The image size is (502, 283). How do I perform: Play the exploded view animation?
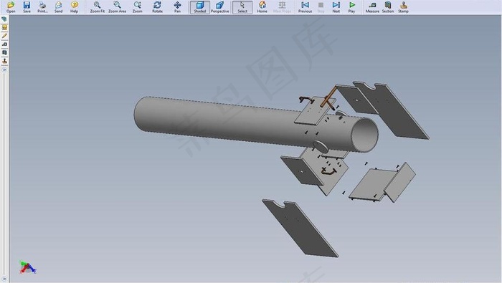(x=352, y=6)
